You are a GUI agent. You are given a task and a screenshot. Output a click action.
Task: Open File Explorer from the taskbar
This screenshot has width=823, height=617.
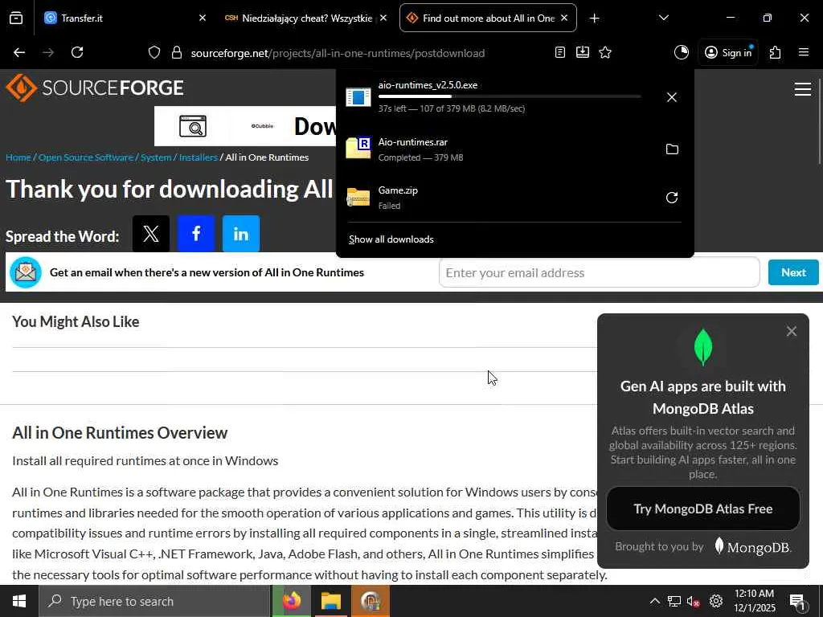[x=330, y=601]
